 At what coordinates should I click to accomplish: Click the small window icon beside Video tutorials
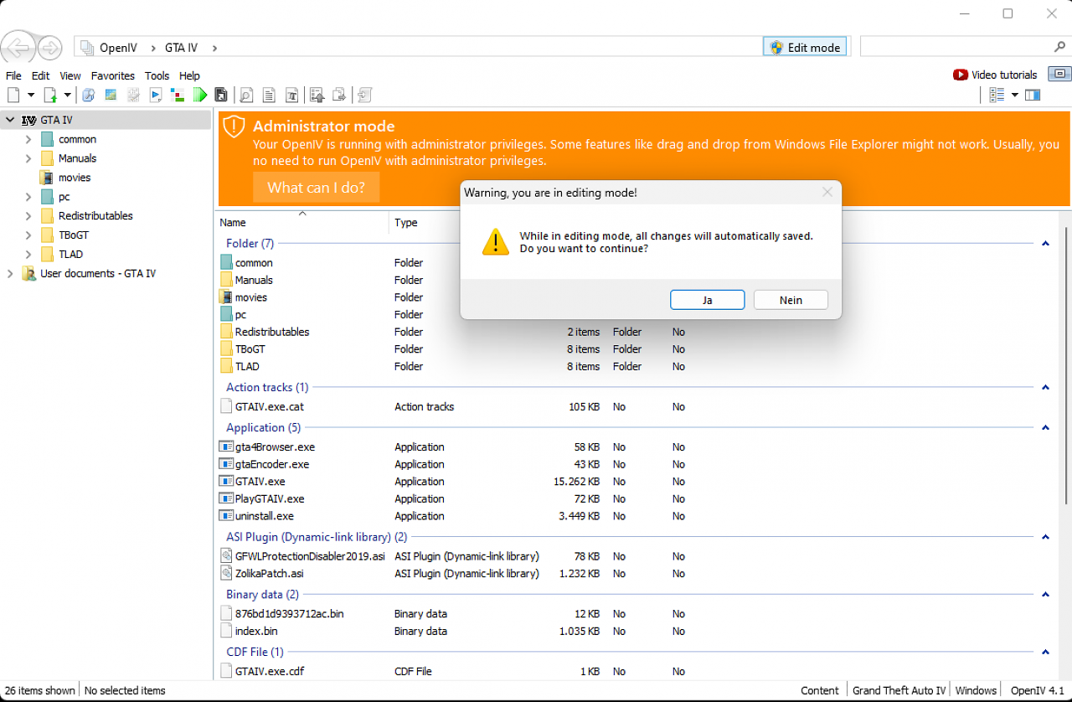coord(1059,74)
